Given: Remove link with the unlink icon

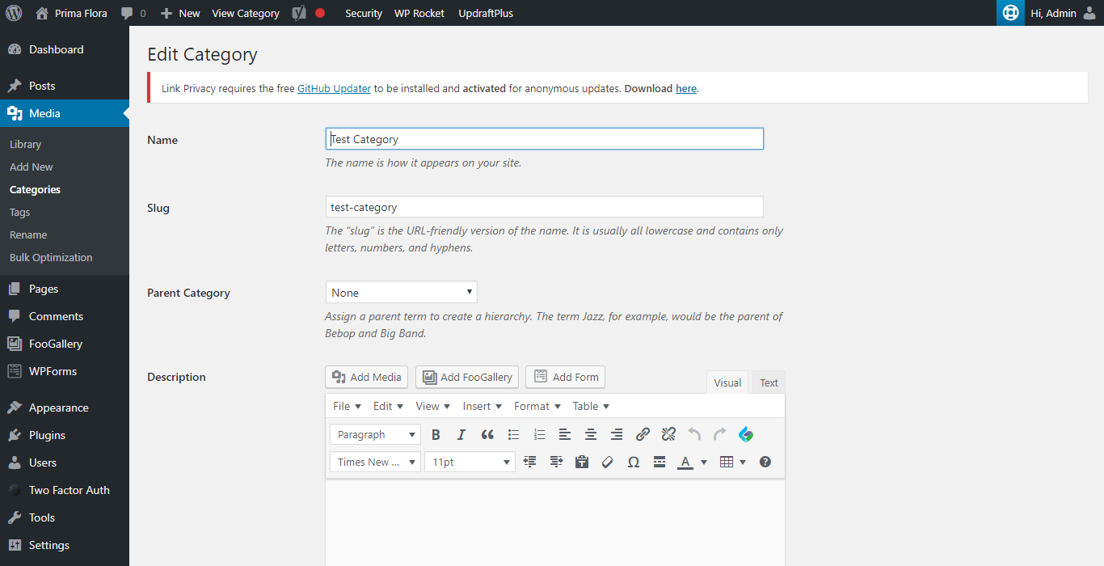Looking at the screenshot, I should point(668,435).
